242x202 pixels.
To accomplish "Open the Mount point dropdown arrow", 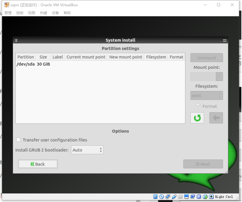I will [x=219, y=76].
